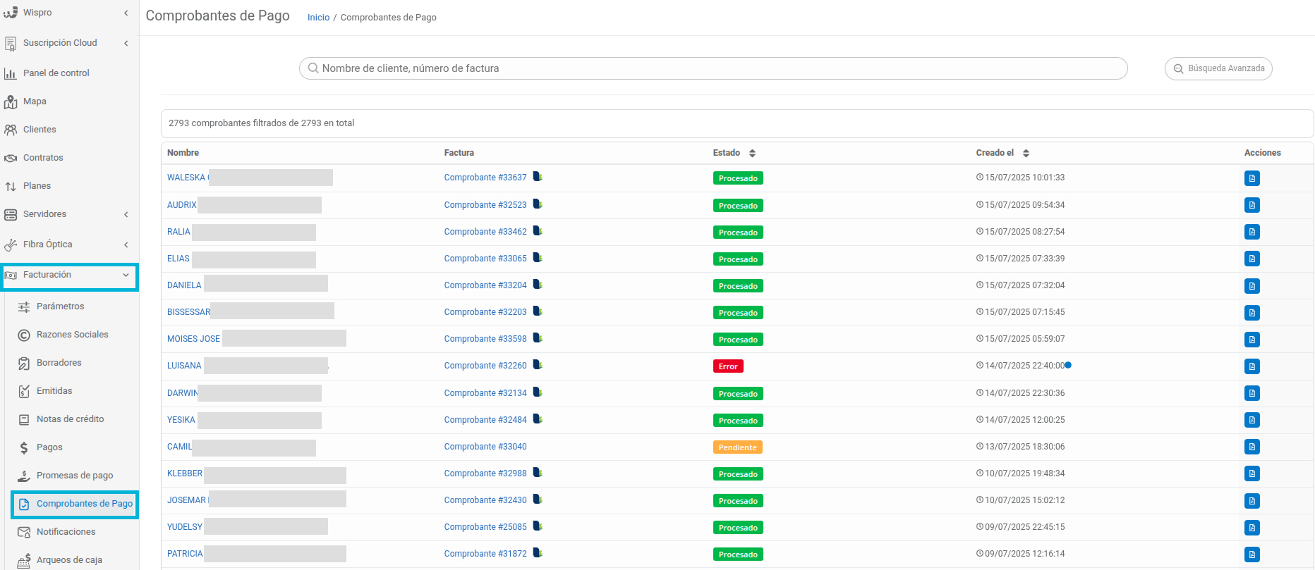Screen dimensions: 1315x570
Task: Open action icon for Comprobante #32523 row
Action: (x=1252, y=205)
